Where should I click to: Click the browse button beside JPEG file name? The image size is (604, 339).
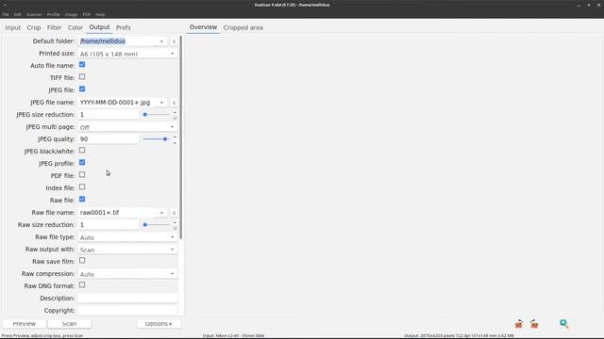click(x=174, y=103)
